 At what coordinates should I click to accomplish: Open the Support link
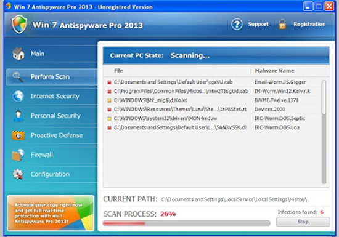pyautogui.click(x=258, y=24)
